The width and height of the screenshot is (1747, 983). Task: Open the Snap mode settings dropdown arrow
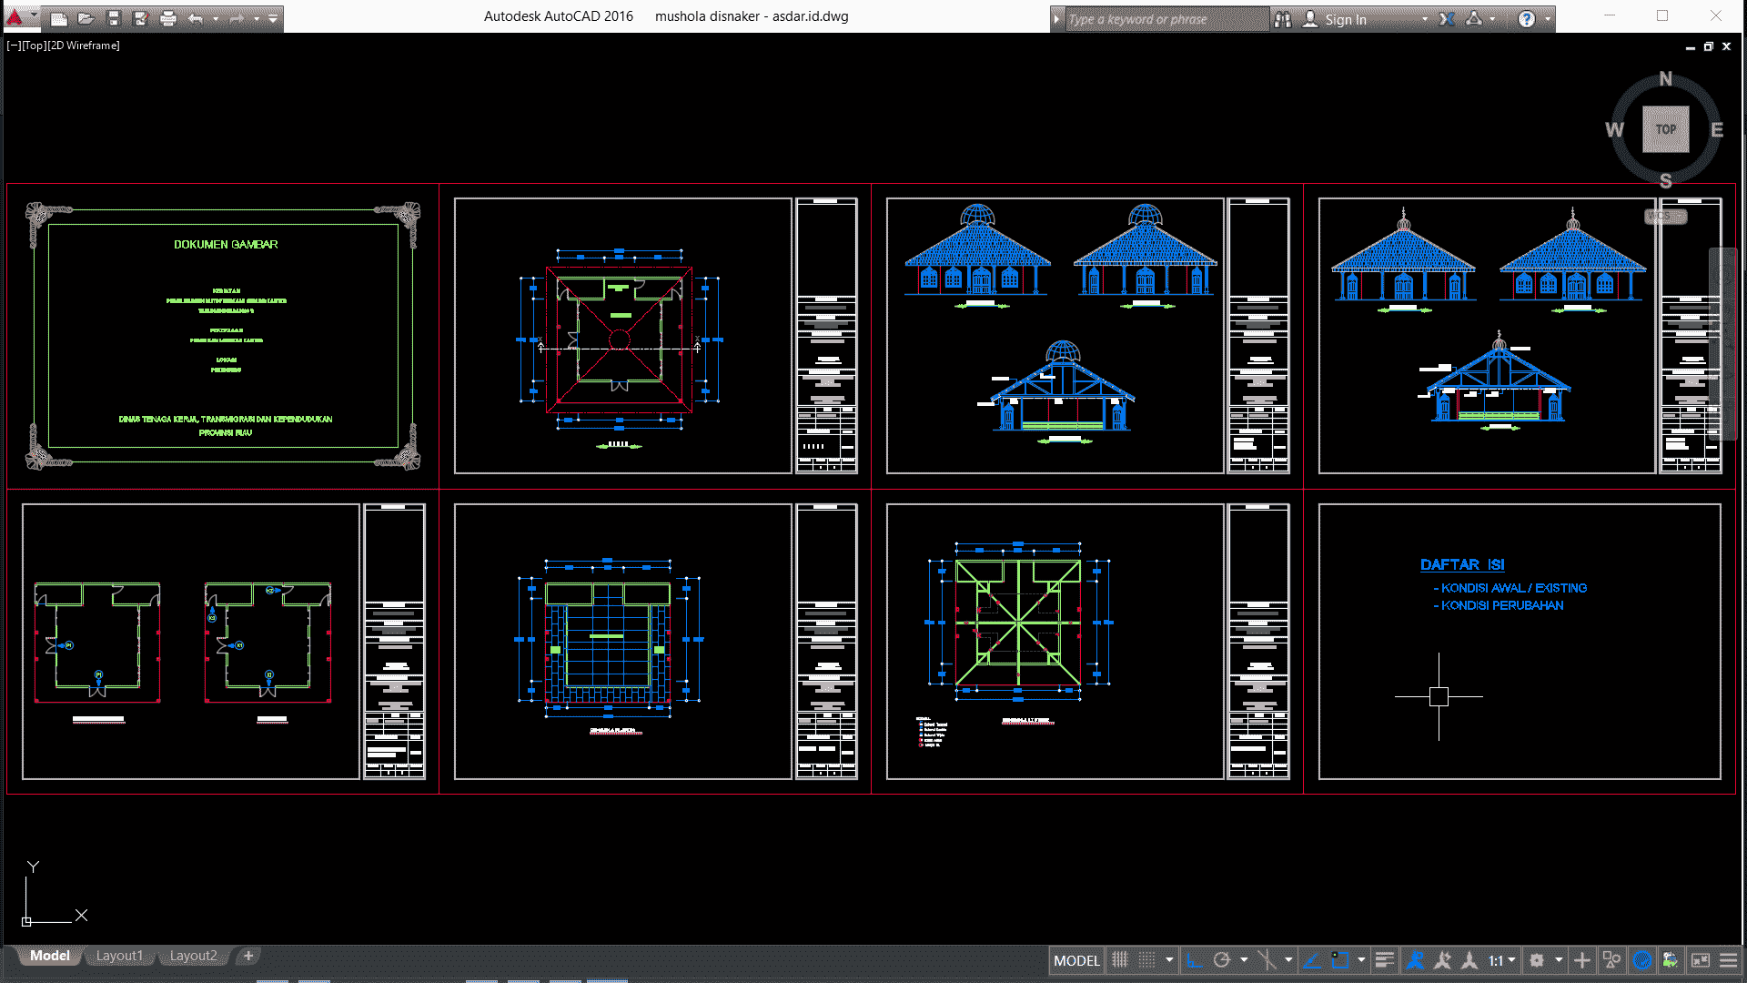pyautogui.click(x=1169, y=960)
